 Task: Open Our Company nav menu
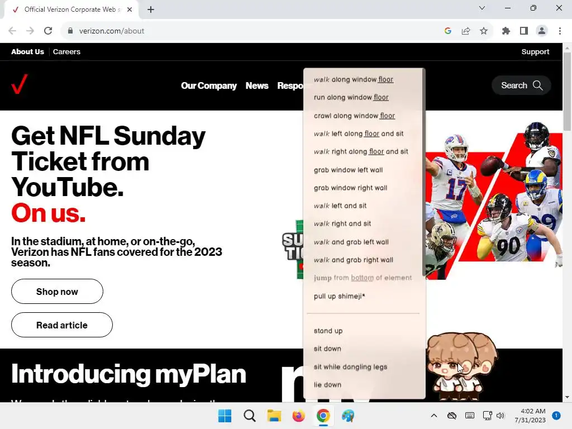(209, 85)
